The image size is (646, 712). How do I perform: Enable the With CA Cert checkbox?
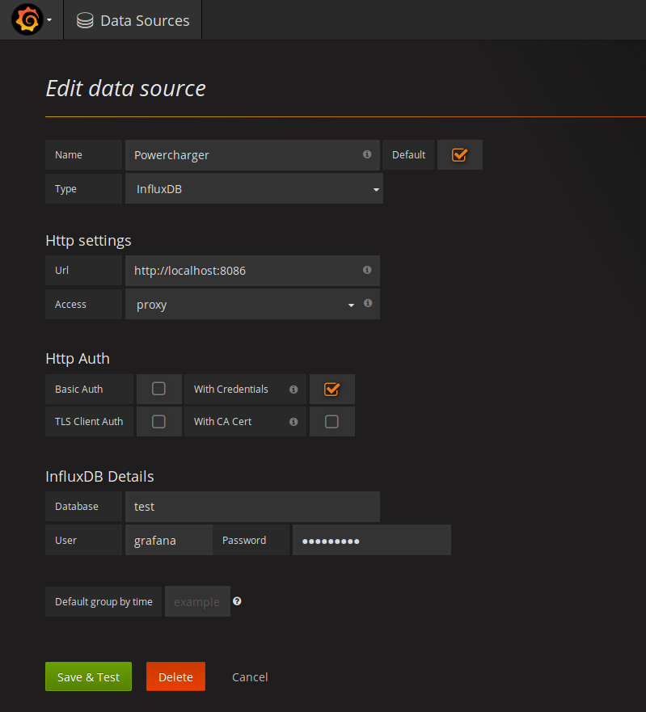tap(331, 422)
